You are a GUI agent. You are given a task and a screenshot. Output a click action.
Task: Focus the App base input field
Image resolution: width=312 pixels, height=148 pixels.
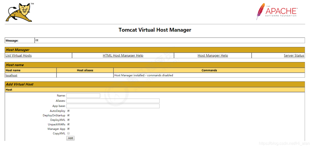click(113, 106)
